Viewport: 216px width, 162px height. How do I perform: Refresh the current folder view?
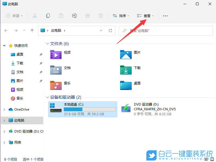click(x=110, y=31)
